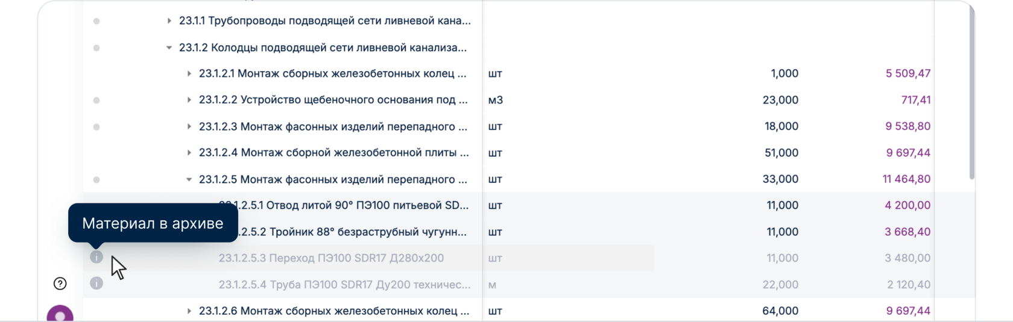This screenshot has height=322, width=1013.
Task: Expand 23.1.2.6 Монтаж сборных железобетонных колец
Action: [189, 311]
